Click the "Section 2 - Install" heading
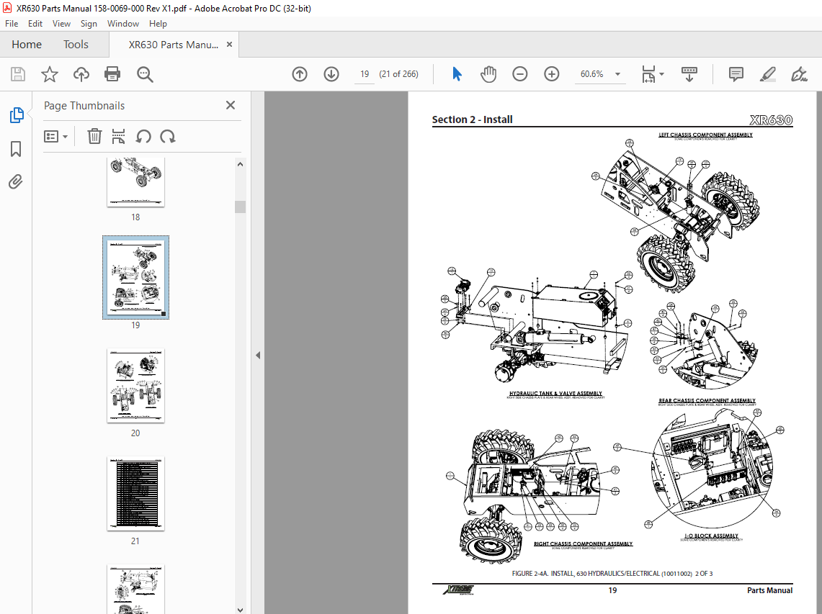Image resolution: width=822 pixels, height=614 pixels. click(x=472, y=119)
